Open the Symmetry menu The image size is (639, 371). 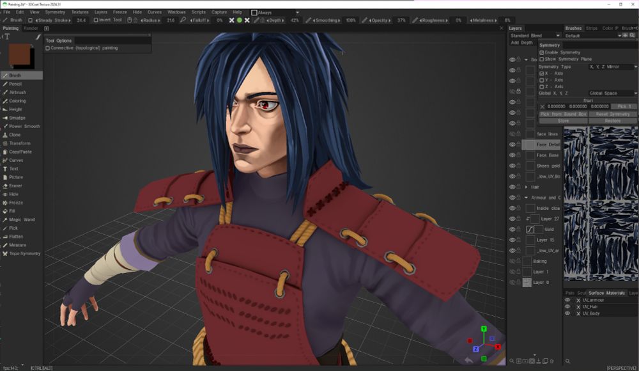[55, 12]
